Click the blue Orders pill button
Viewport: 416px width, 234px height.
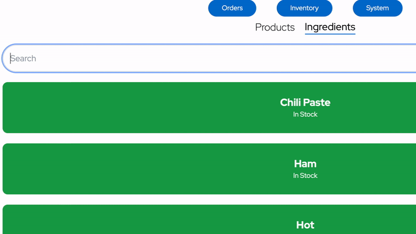coord(232,8)
